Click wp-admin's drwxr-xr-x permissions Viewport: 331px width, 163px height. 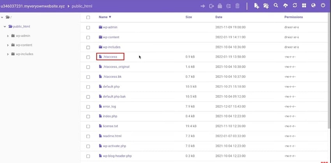tap(292, 27)
